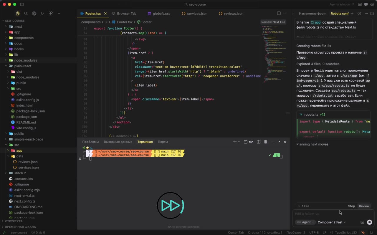Open Agents Window link
This screenshot has width=377, height=235.
pyautogui.click(x=342, y=4)
